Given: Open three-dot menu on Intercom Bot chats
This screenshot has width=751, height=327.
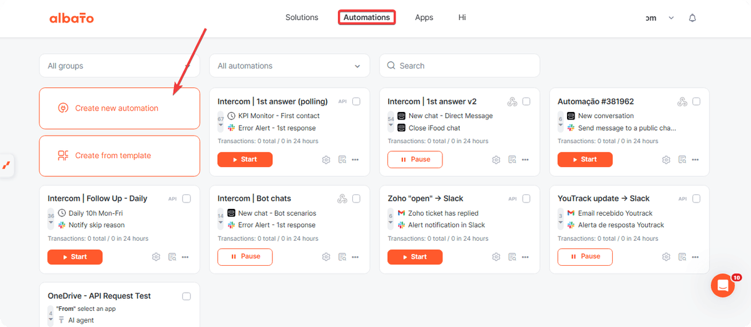Looking at the screenshot, I should point(355,256).
